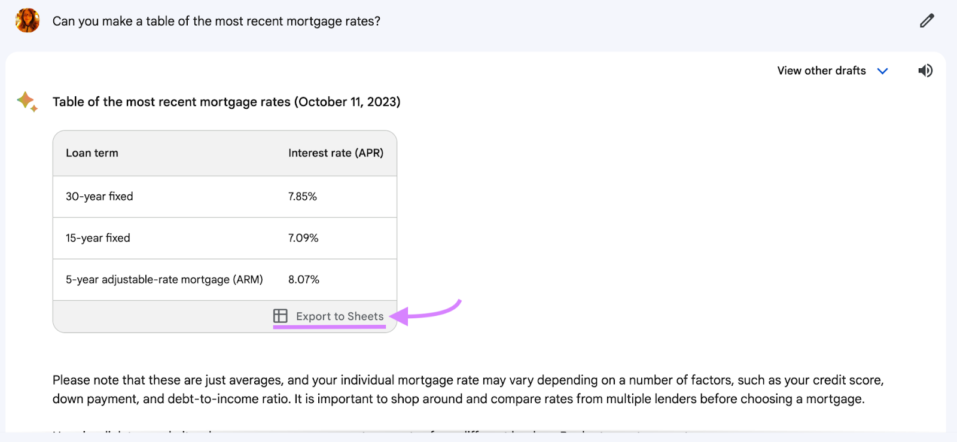The width and height of the screenshot is (957, 442).
Task: Click the speaker icon to hear response aloud
Action: 925,71
